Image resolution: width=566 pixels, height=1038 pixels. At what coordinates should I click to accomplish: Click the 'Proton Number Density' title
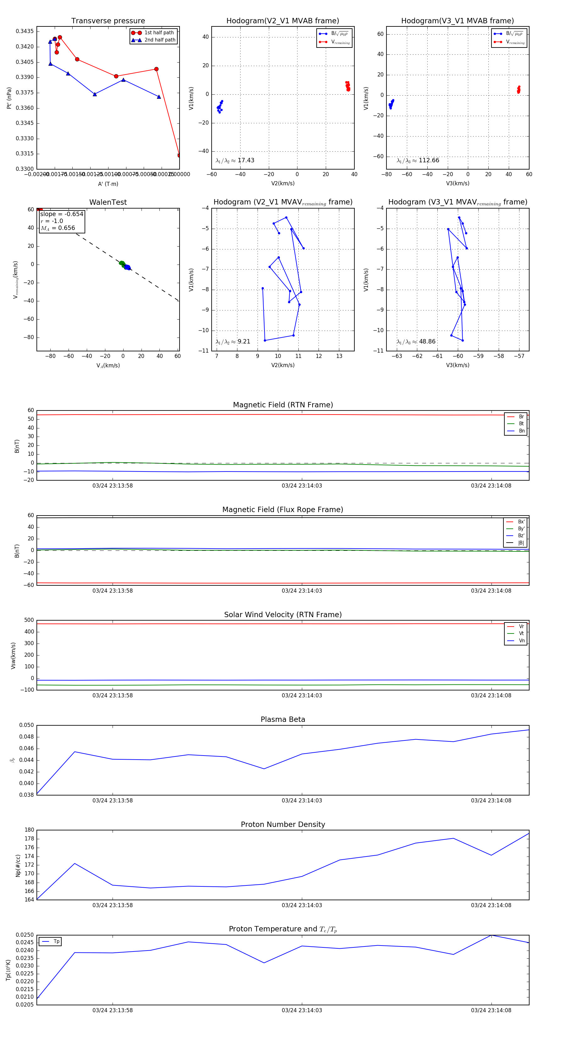click(283, 824)
